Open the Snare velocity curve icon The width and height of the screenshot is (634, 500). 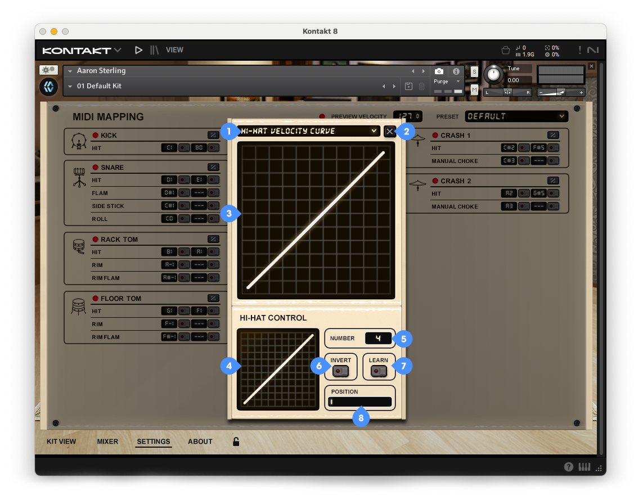(x=213, y=167)
